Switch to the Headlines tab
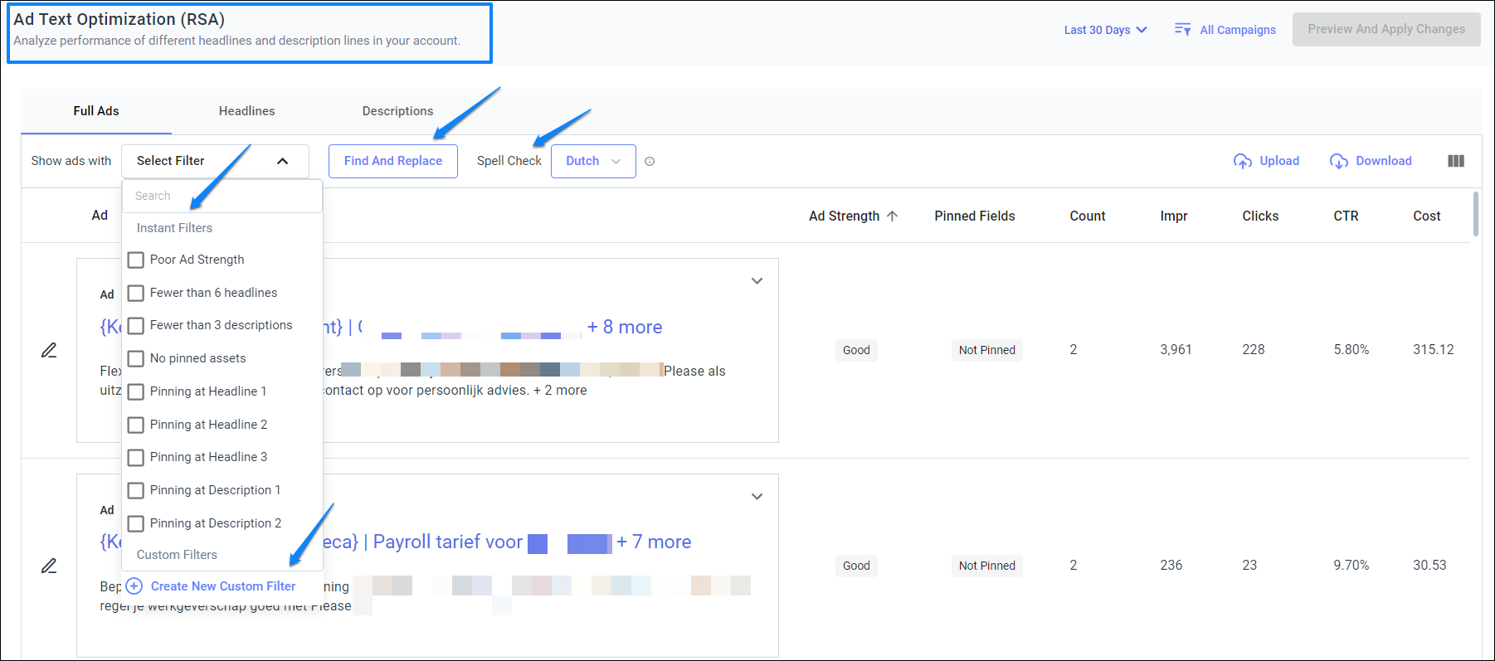The height and width of the screenshot is (661, 1495). [247, 111]
